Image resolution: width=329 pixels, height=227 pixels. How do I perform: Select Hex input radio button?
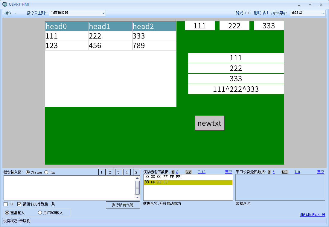coord(46,172)
